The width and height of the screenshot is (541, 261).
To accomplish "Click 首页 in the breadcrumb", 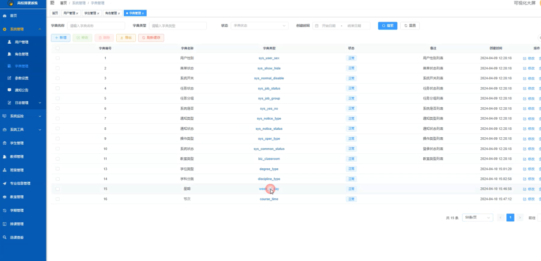I will point(63,3).
